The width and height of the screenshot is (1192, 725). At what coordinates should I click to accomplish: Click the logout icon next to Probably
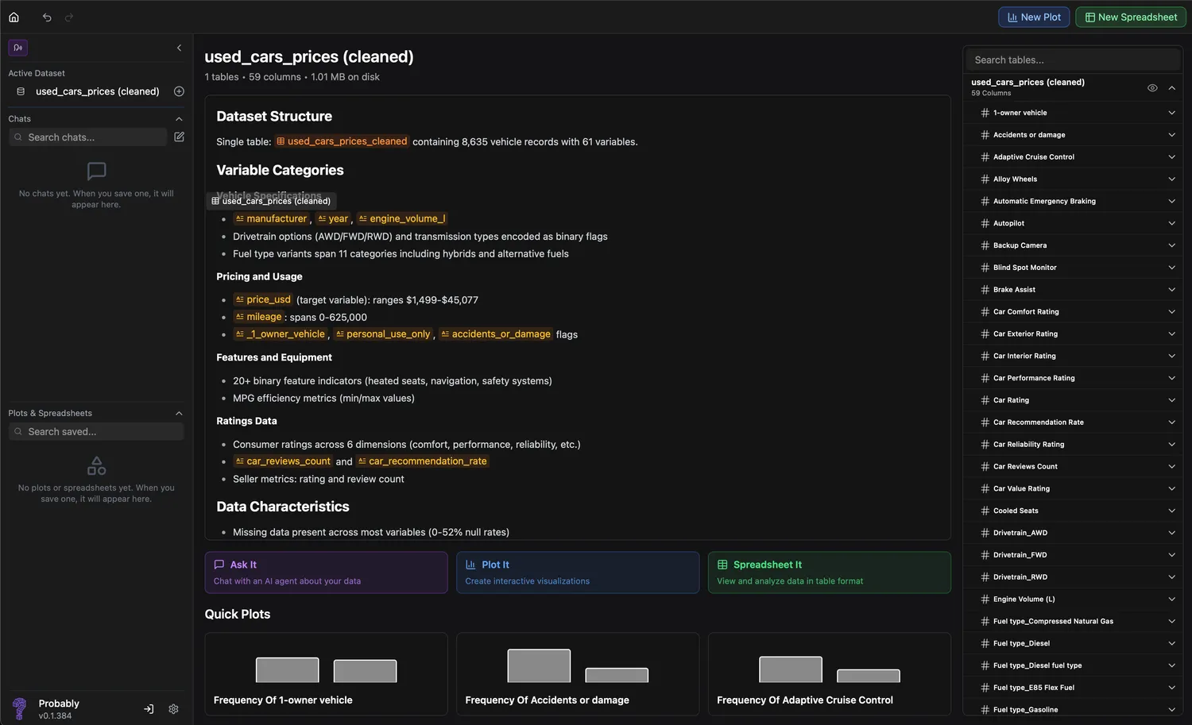click(148, 708)
